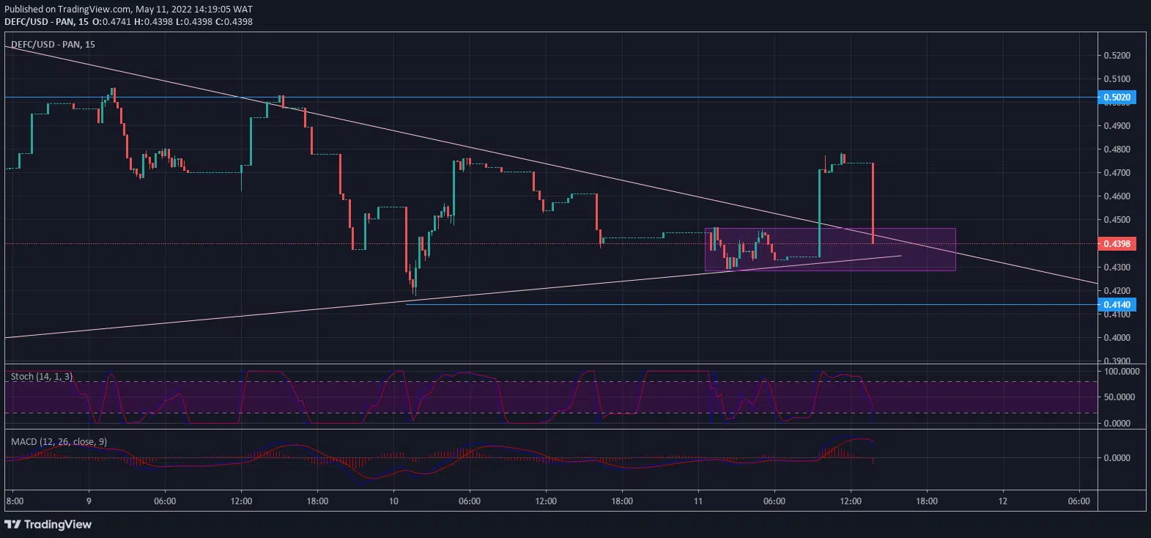Click the date 12 on time axis
The width and height of the screenshot is (1151, 538).
tap(1002, 501)
